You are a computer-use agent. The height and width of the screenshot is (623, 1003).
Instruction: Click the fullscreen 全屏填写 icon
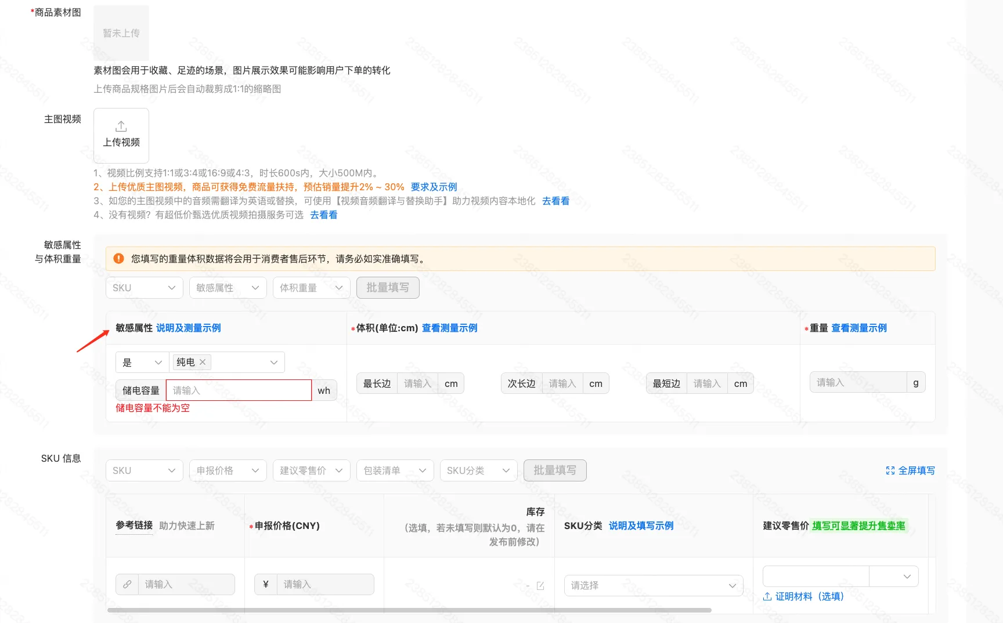(x=890, y=470)
